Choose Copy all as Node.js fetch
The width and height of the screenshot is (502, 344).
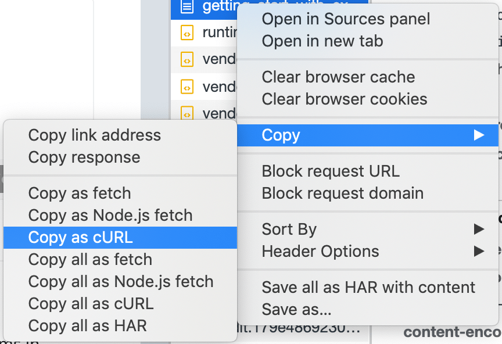click(x=120, y=282)
